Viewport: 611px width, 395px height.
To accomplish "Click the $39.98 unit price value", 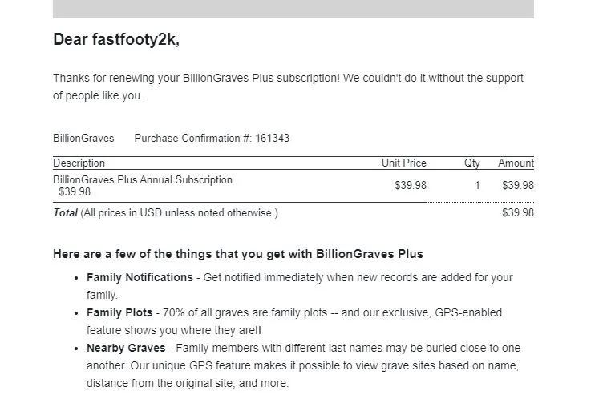I will tap(411, 185).
